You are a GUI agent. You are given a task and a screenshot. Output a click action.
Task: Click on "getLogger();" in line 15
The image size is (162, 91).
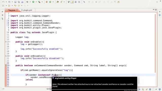pos(35,44)
